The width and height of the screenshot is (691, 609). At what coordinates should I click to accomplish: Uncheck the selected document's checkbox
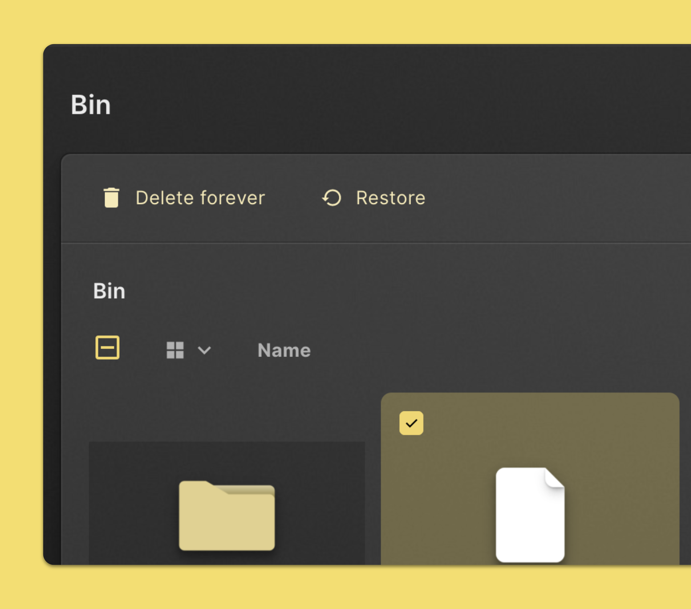(411, 423)
